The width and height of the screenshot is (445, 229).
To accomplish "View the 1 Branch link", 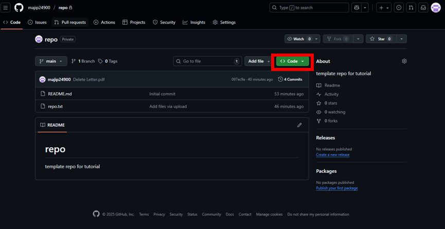I will [x=83, y=61].
